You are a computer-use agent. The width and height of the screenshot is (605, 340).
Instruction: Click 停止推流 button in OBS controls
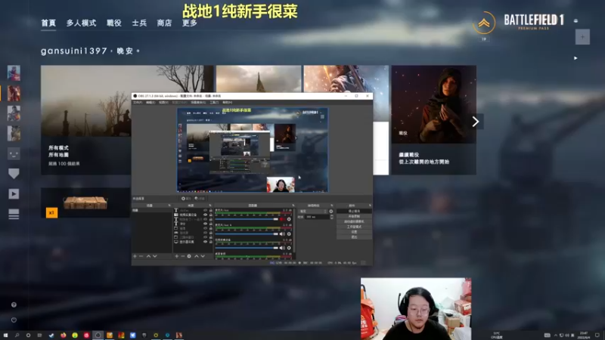click(355, 211)
